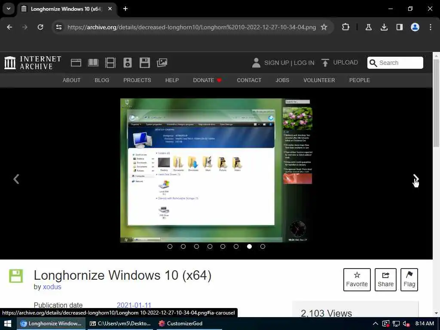The width and height of the screenshot is (440, 330).
Task: Click the page vertical scrollbar thumb
Action: tap(436, 103)
